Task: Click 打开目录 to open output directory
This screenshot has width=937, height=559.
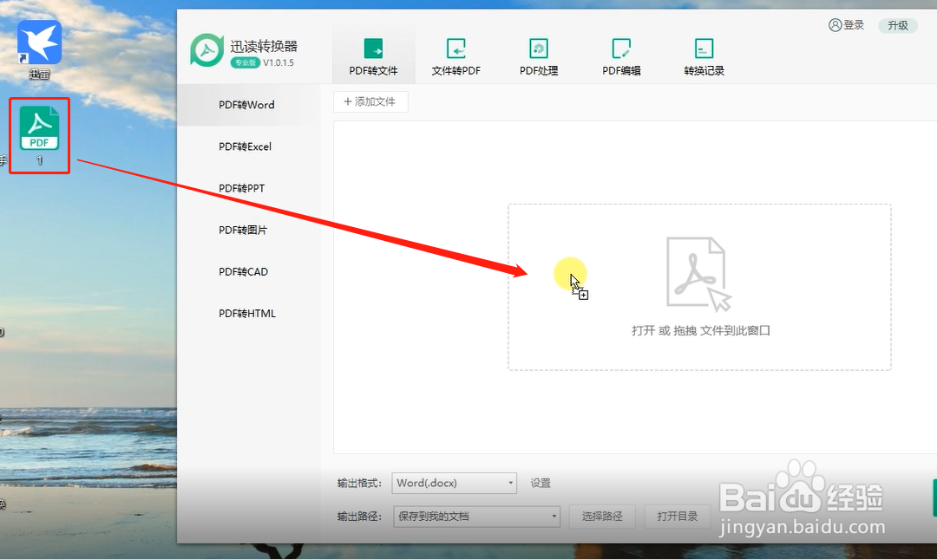Action: pyautogui.click(x=677, y=516)
